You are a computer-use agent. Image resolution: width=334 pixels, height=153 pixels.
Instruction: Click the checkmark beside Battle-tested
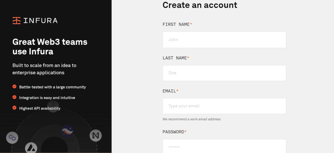[x=14, y=87]
